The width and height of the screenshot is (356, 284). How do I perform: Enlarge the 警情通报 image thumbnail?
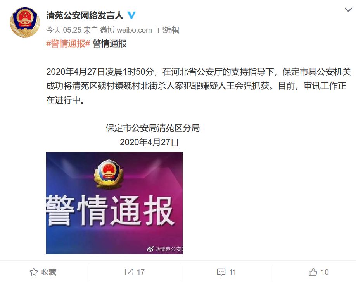coord(114,203)
